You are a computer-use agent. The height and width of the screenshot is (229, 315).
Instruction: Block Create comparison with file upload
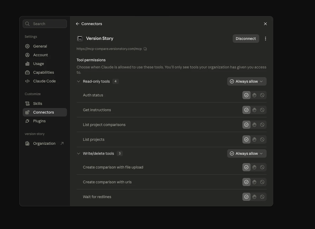tap(262, 167)
